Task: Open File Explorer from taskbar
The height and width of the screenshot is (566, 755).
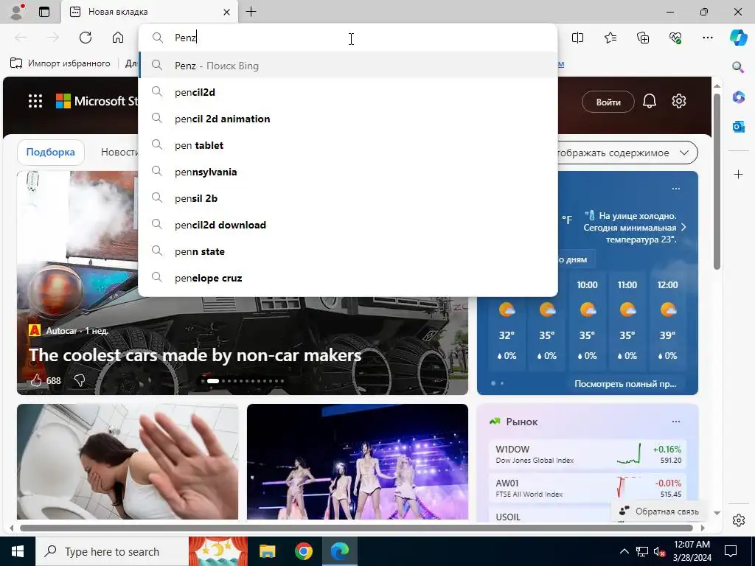Action: point(267,551)
